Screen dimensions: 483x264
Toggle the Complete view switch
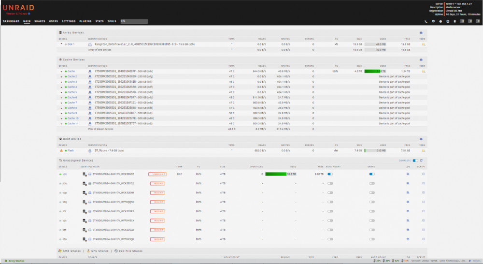[415, 161]
